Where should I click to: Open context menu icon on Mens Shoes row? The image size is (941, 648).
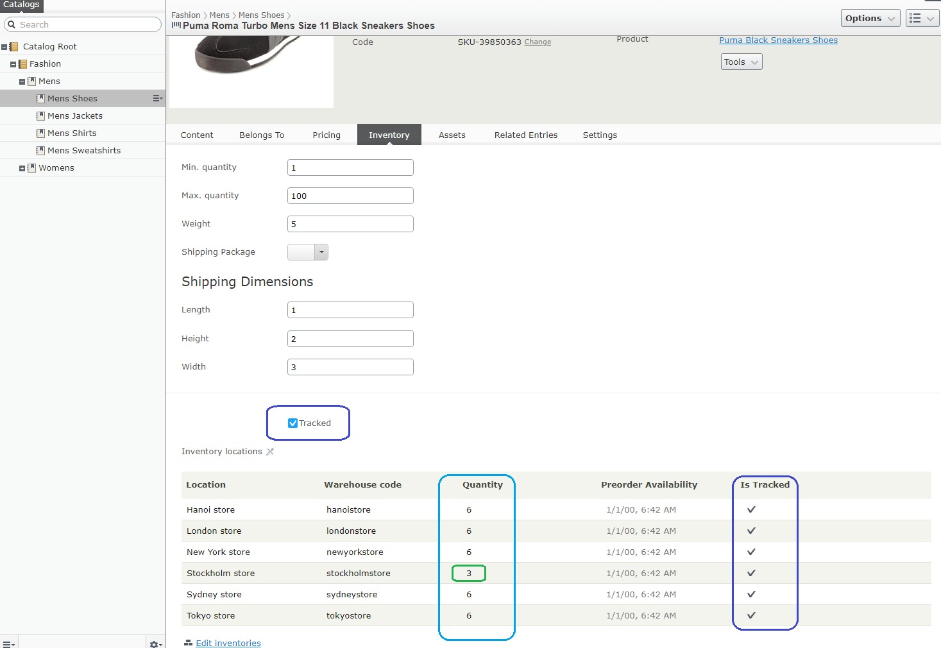pos(157,98)
